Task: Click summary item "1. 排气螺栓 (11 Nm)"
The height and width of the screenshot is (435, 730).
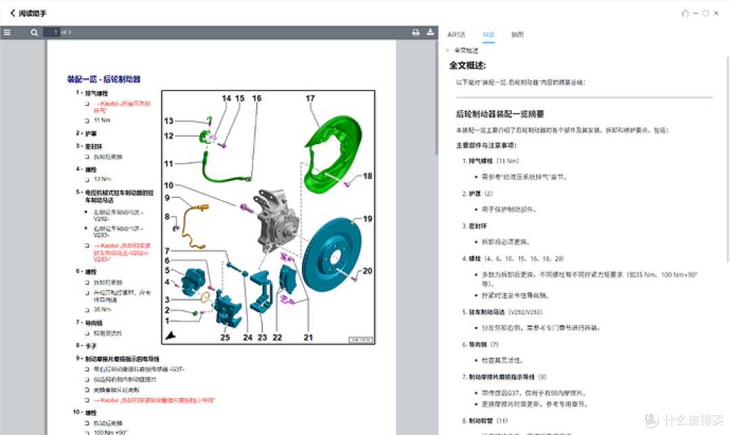Action: click(491, 161)
